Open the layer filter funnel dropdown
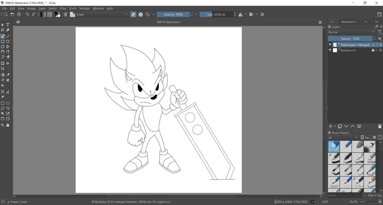Screen dimensions: 383x205 380,32
